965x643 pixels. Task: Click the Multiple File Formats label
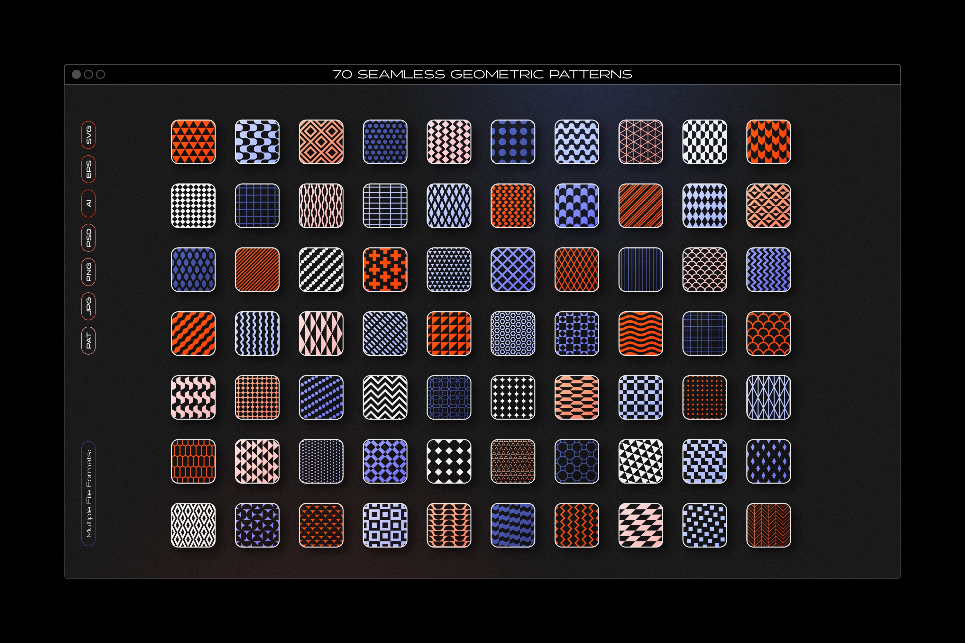(89, 493)
